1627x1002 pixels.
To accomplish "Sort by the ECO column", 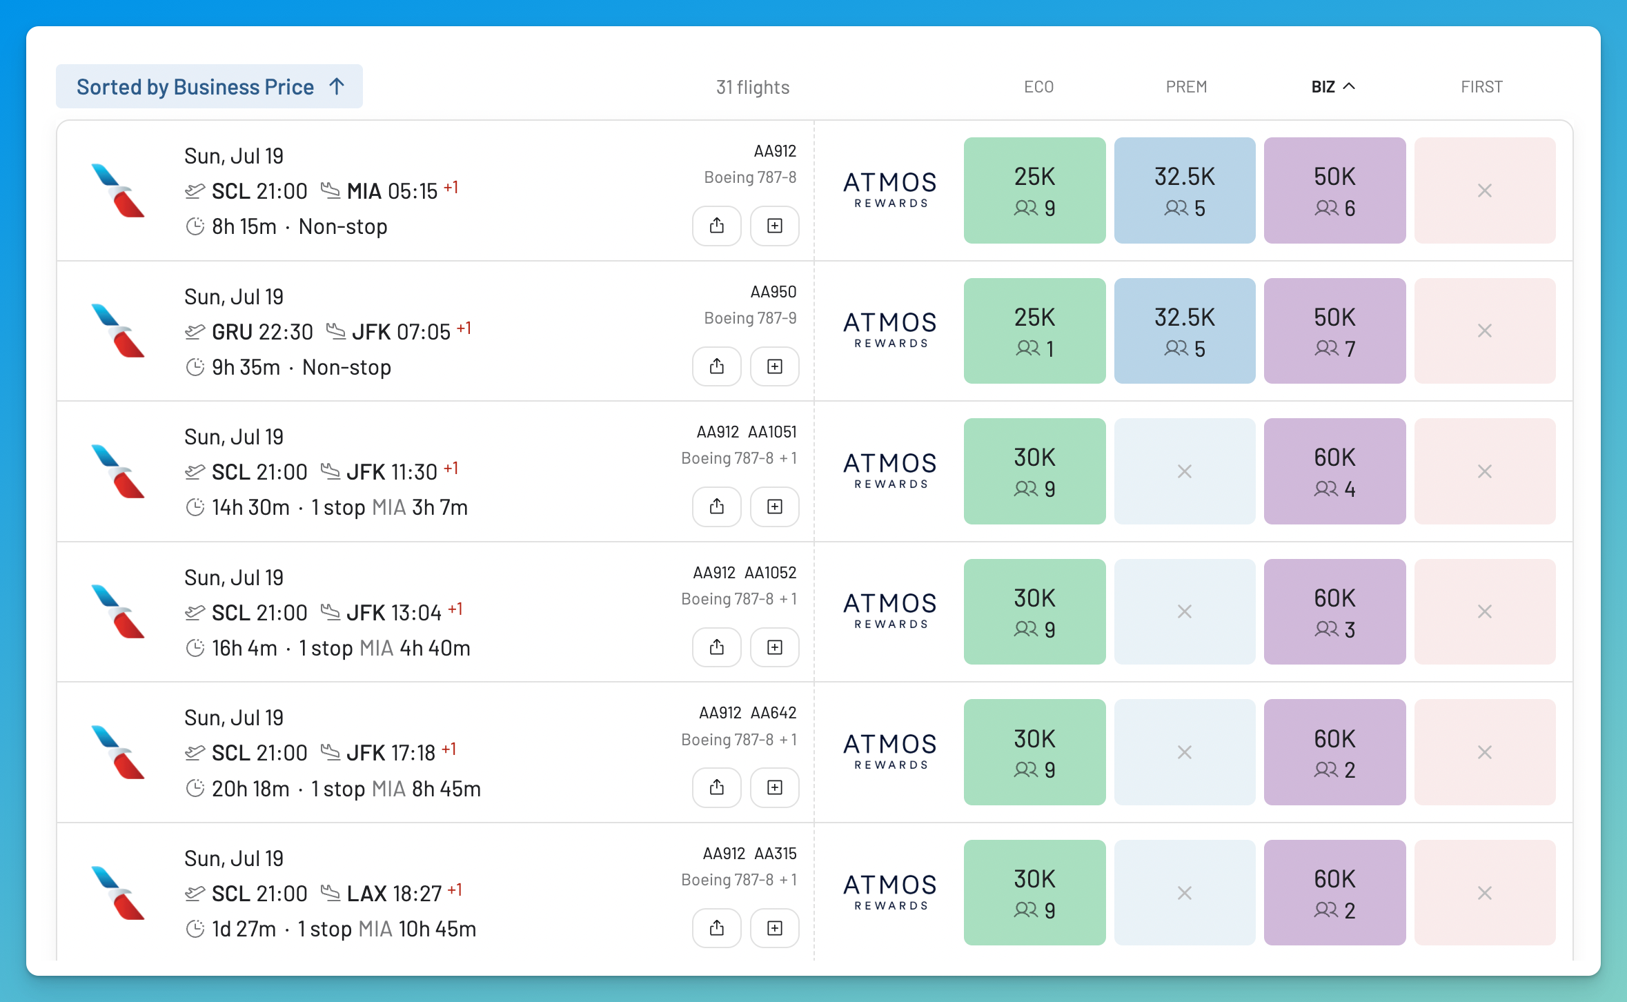I will coord(1038,87).
